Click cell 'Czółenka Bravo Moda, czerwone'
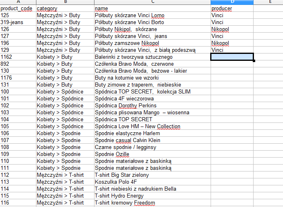Image resolution: width=283 pixels, height=207 pixels. pyautogui.click(x=152, y=64)
